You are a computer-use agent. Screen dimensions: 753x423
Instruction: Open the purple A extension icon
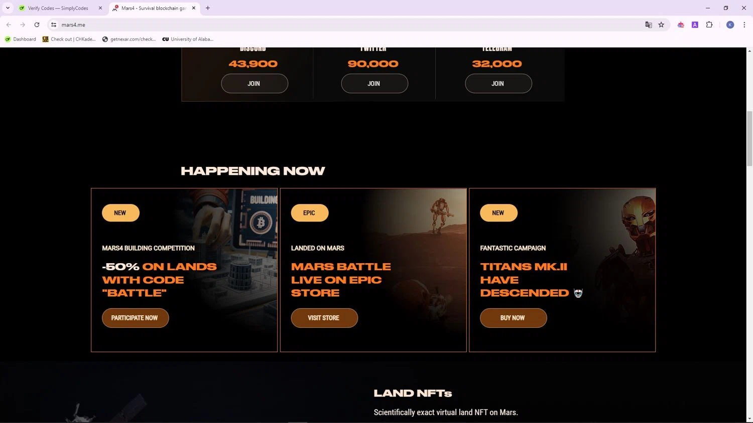click(695, 25)
